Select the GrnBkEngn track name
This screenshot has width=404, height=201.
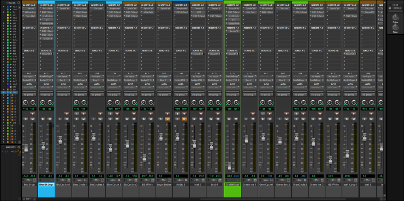click(232, 185)
